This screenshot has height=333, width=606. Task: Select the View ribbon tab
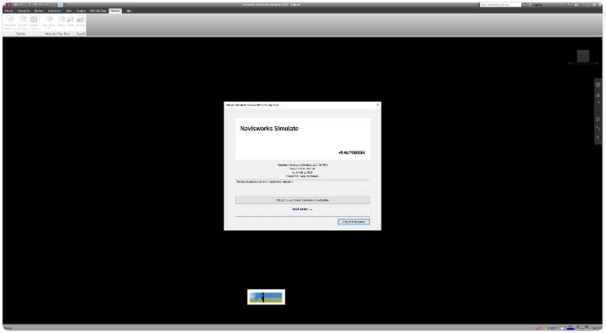(x=69, y=11)
